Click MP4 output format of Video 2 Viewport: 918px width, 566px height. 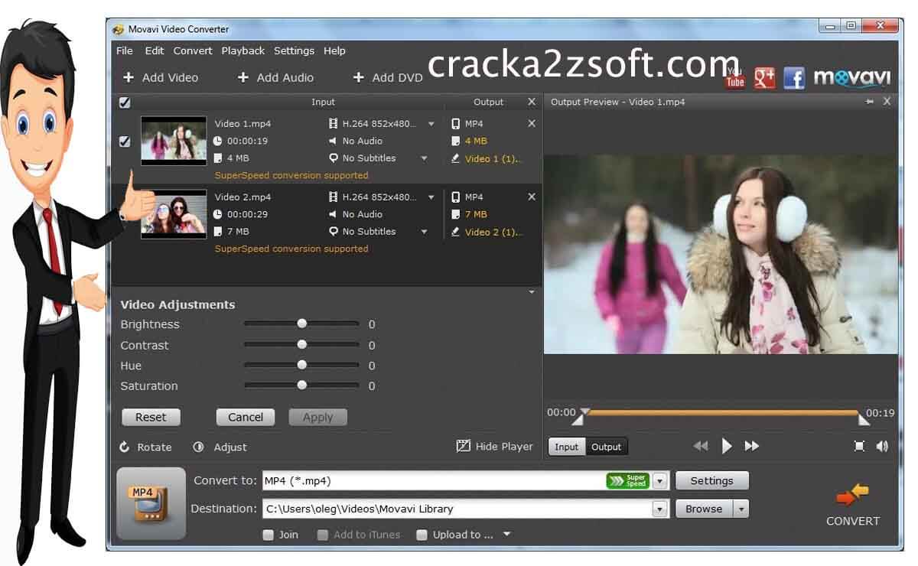[x=467, y=197]
